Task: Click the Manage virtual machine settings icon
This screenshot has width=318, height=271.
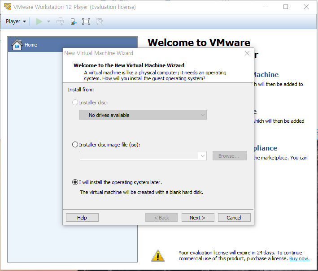Action: click(73, 21)
